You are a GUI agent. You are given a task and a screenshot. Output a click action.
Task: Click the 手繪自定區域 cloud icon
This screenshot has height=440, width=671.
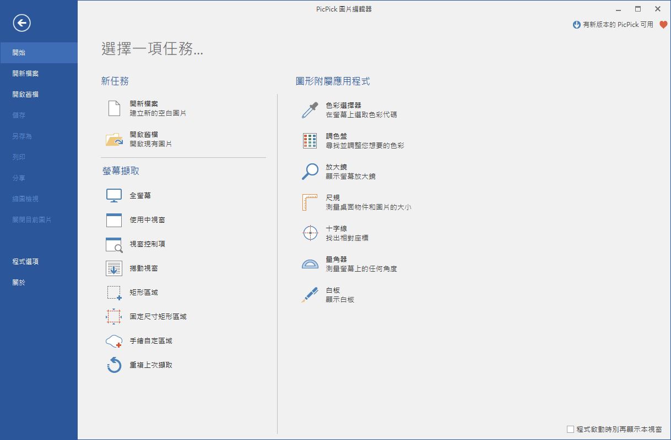114,341
